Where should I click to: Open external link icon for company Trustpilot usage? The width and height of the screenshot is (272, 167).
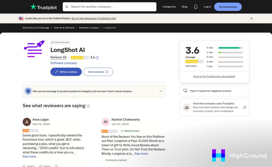pyautogui.click(x=245, y=107)
